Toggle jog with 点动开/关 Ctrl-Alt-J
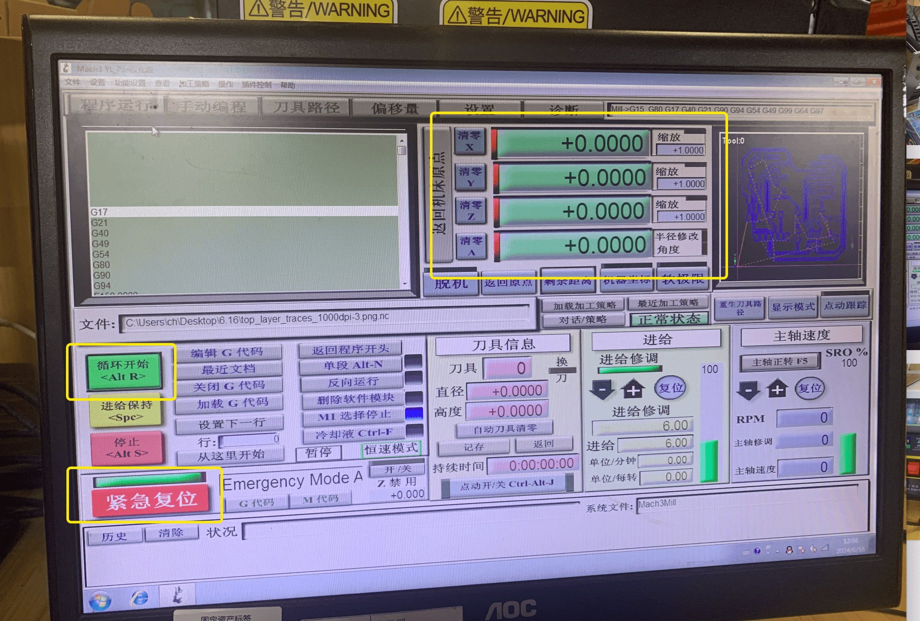The image size is (920, 621). coord(506,484)
